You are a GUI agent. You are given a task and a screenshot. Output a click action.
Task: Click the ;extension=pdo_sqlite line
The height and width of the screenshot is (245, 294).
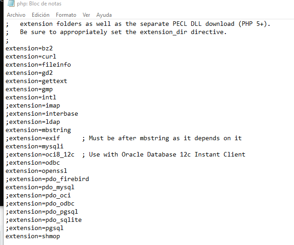coord(44,220)
